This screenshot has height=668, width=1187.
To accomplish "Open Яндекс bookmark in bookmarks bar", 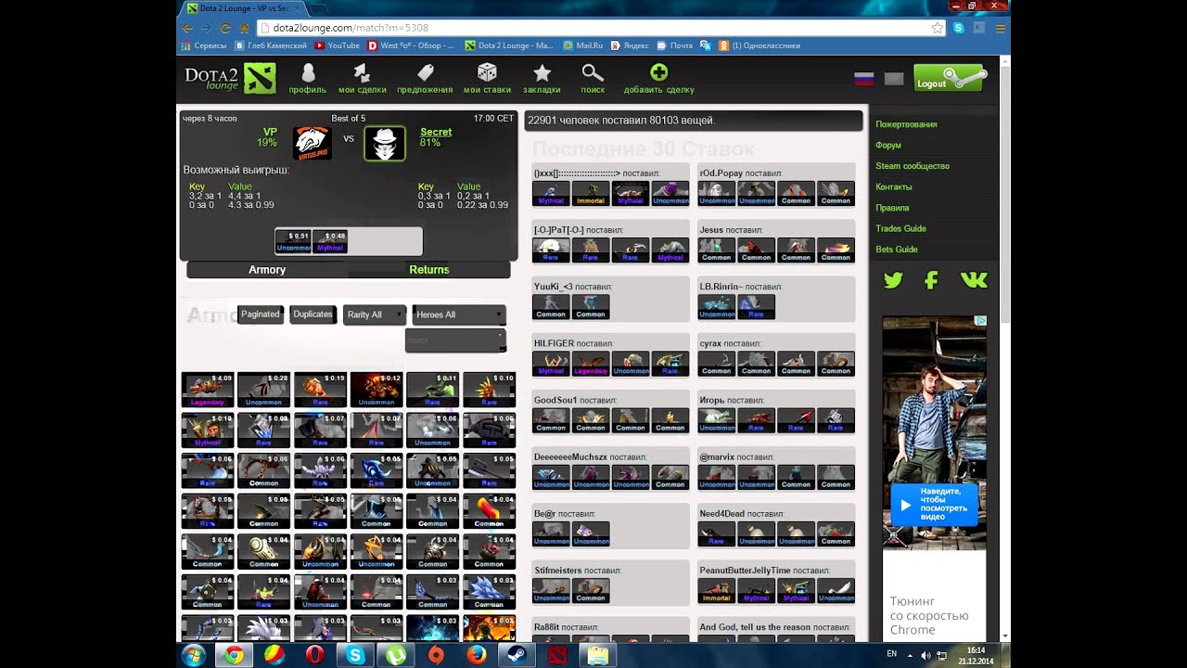I will (629, 45).
